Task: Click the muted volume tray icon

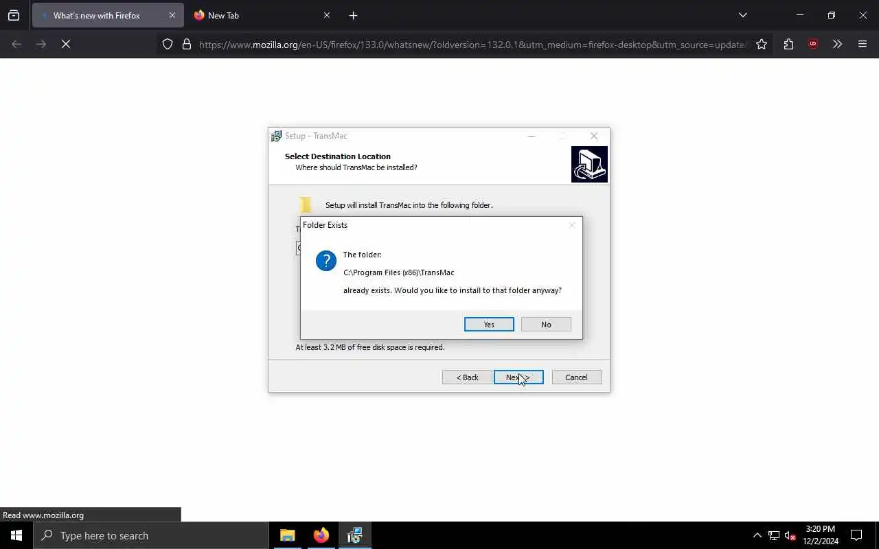Action: [x=790, y=535]
